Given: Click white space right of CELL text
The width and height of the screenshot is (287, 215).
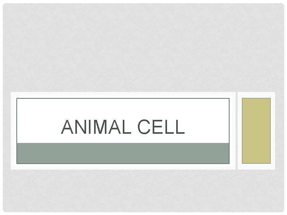Looking at the screenshot, I should pos(207,127).
